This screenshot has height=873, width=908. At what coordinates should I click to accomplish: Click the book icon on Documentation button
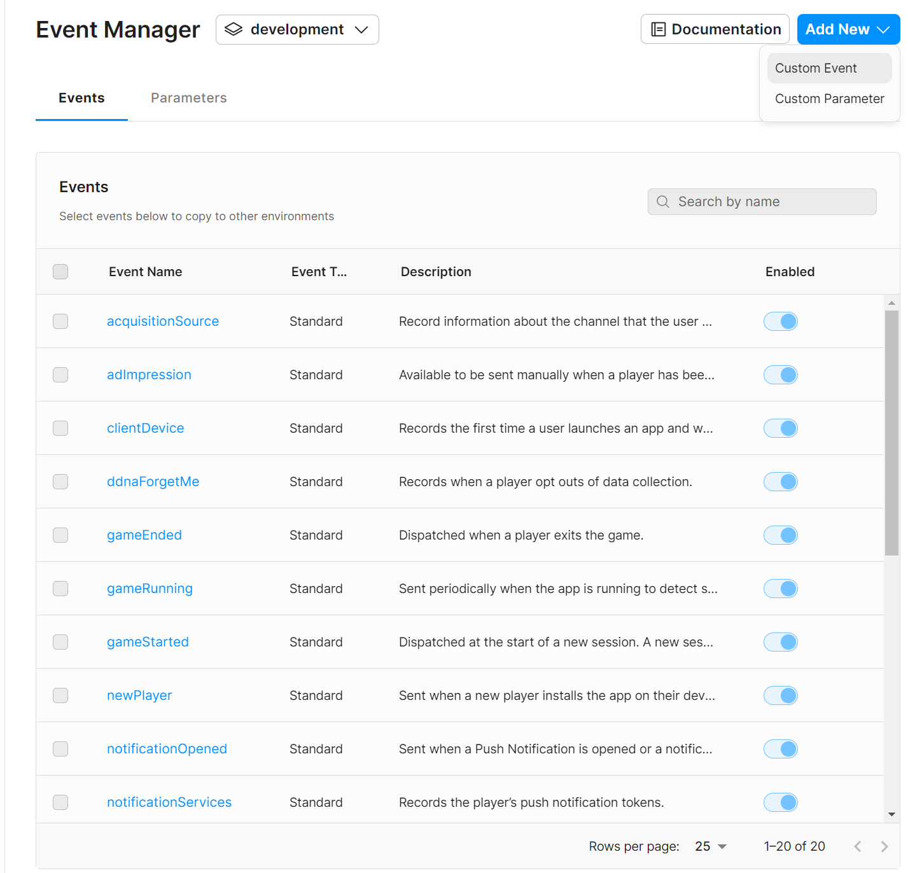point(659,29)
